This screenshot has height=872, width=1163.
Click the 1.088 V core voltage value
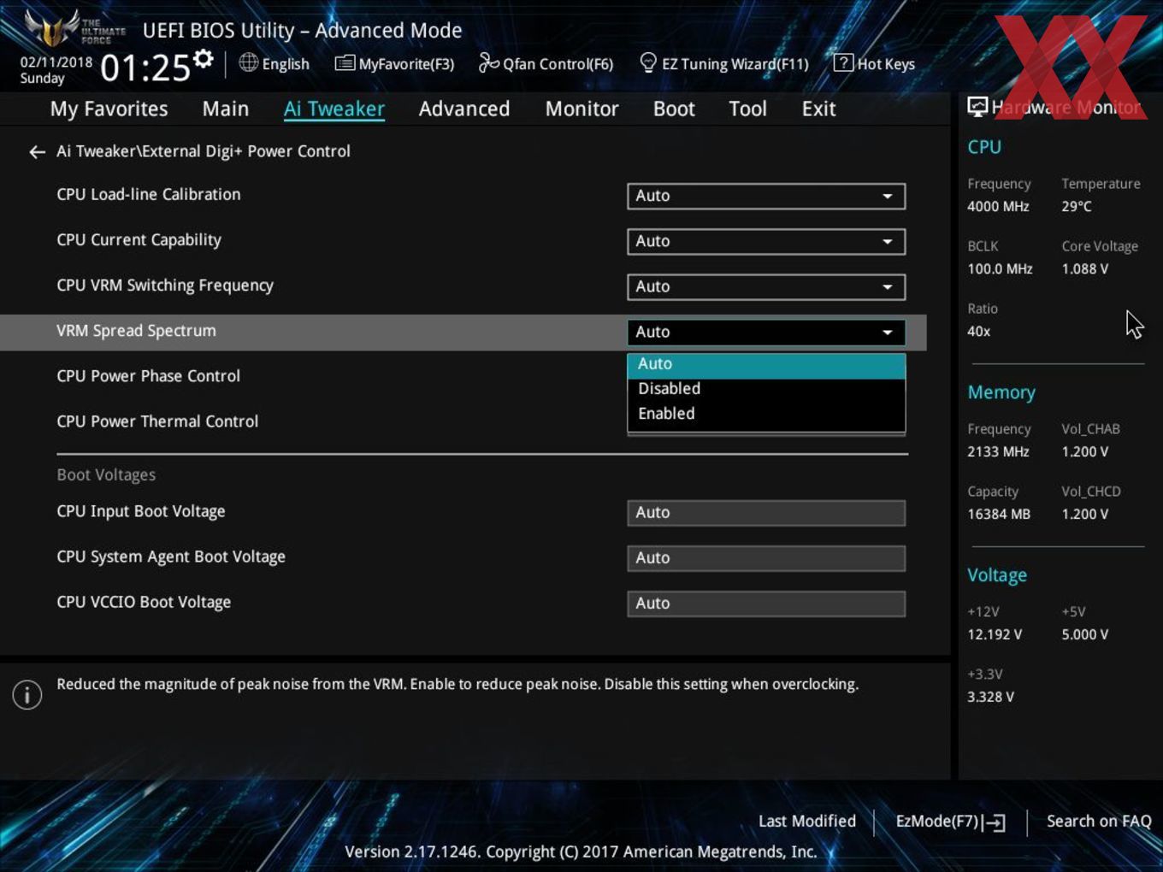[1084, 268]
